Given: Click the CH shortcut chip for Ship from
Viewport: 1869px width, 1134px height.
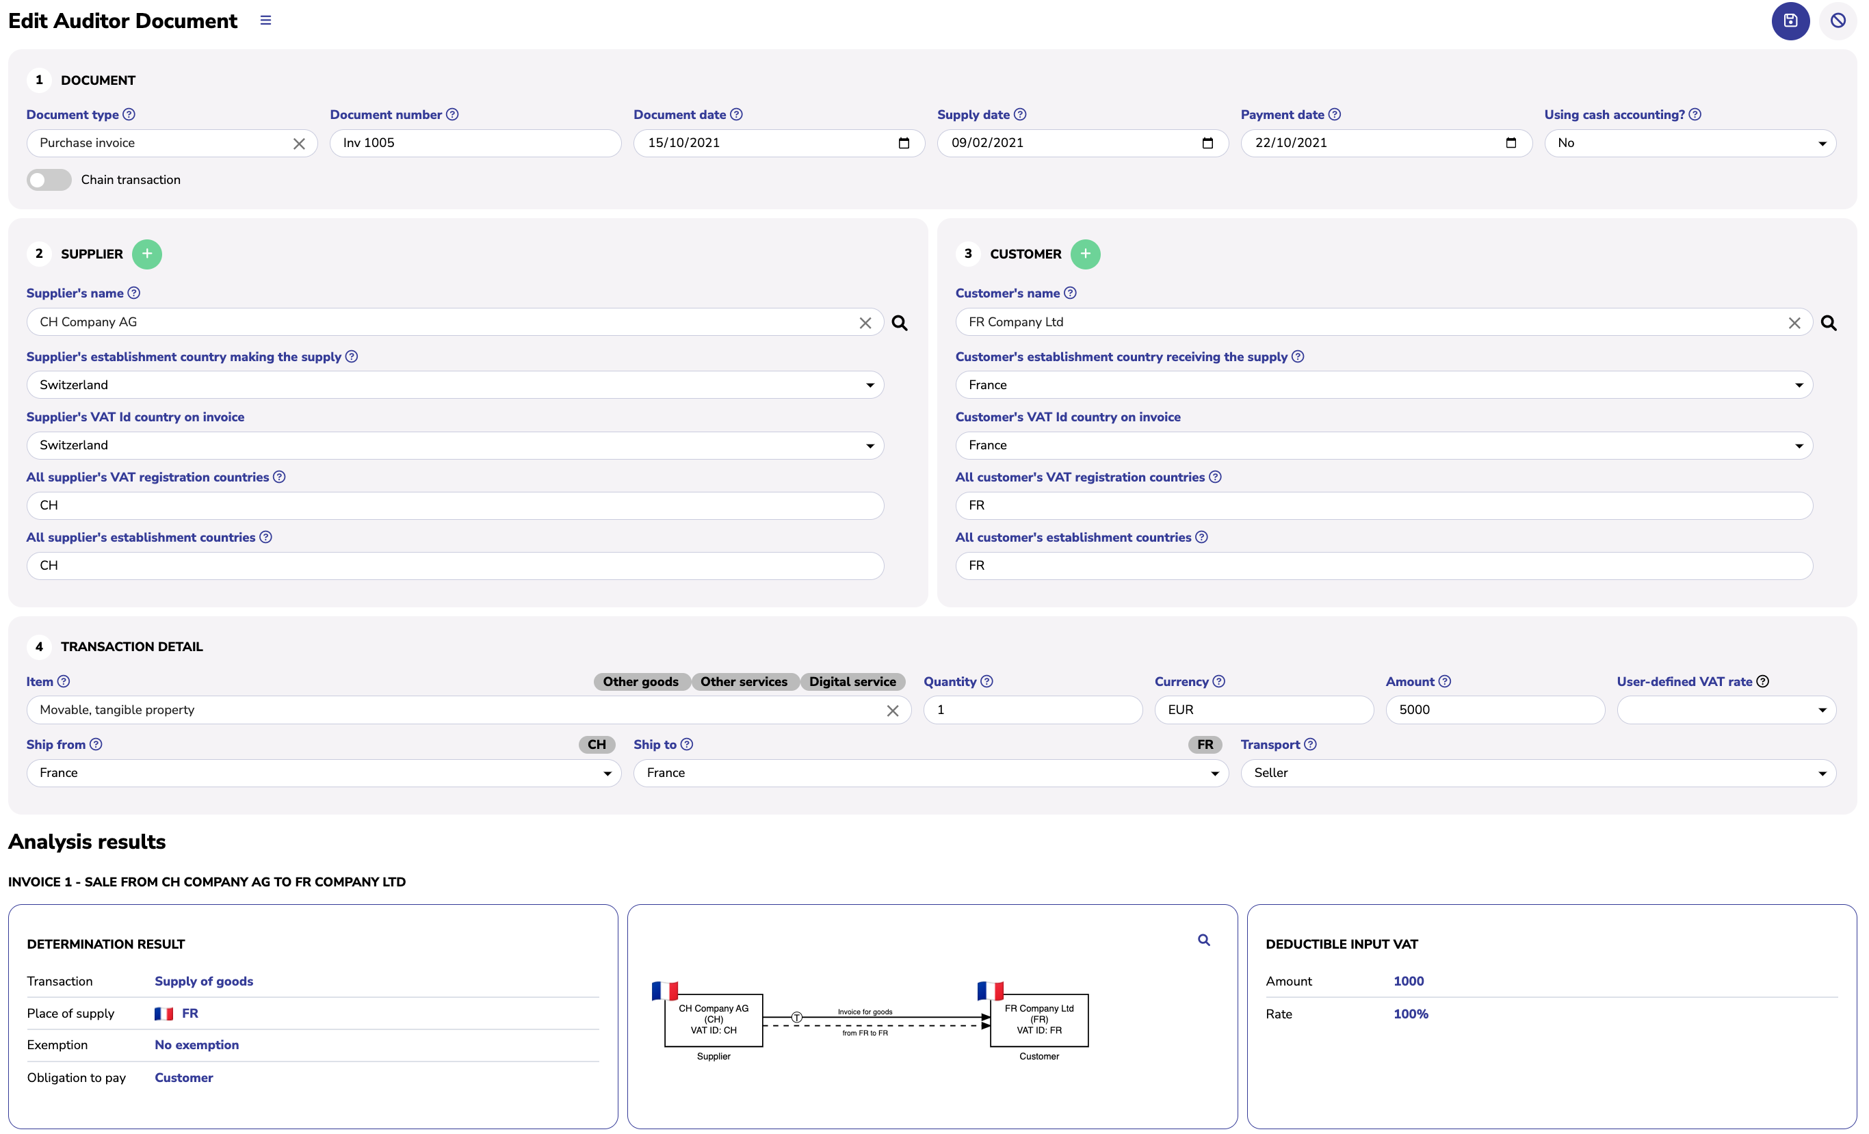Looking at the screenshot, I should tap(596, 744).
